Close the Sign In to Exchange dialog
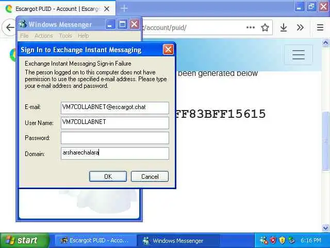This screenshot has width=330, height=248. pos(168,50)
